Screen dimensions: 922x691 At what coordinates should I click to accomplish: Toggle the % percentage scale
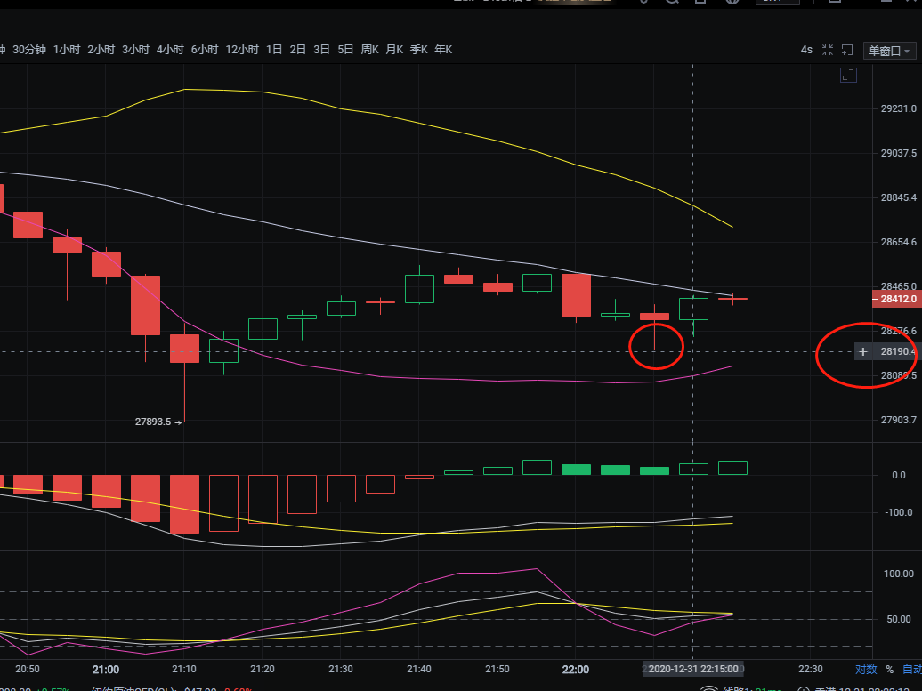click(890, 670)
